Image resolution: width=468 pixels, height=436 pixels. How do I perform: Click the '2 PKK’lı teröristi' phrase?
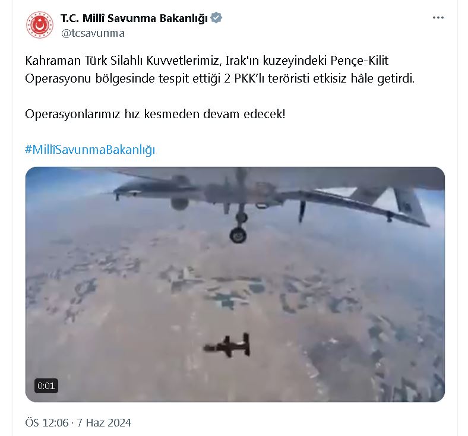[267, 78]
